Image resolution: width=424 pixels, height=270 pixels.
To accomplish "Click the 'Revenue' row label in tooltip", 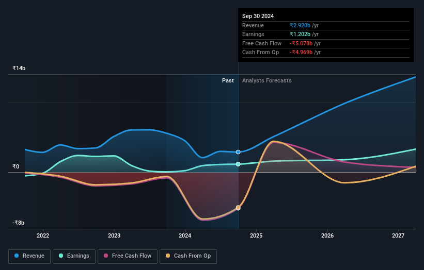I will click(253, 25).
